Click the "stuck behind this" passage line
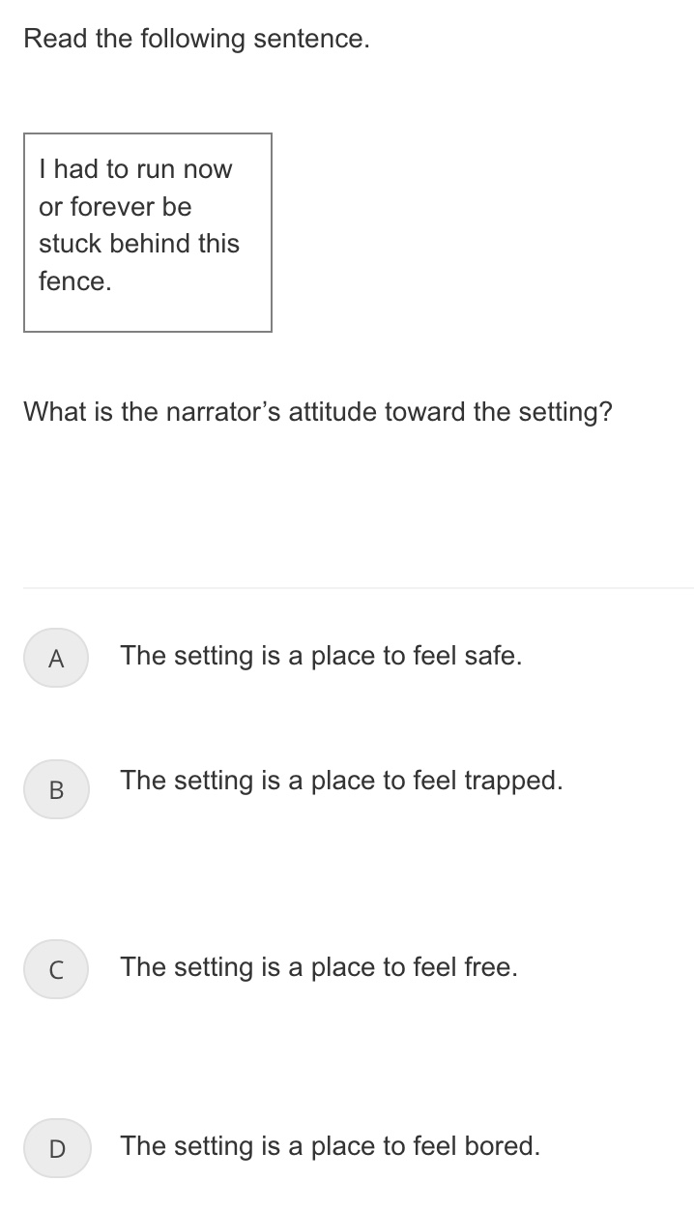Viewport: 694px width, 1211px height. [x=139, y=244]
